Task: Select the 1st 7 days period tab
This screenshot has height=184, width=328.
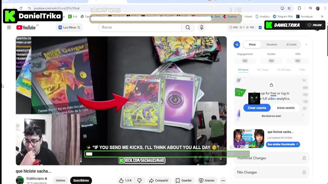Action: click(x=263, y=70)
